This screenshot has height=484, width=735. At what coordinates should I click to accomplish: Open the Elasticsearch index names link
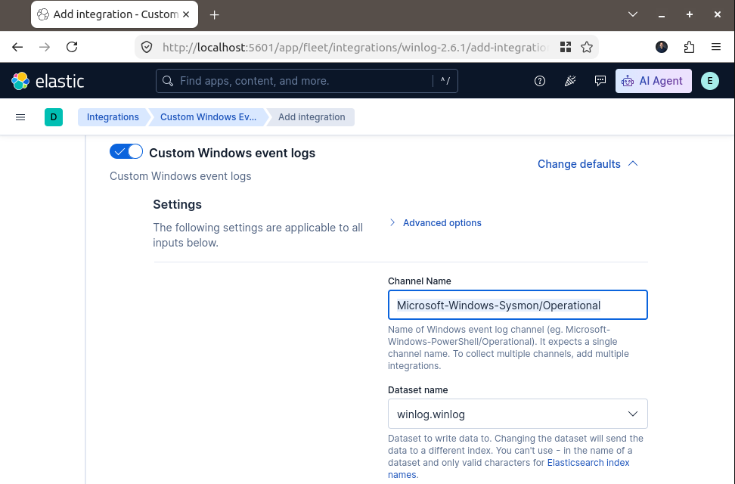509,469
